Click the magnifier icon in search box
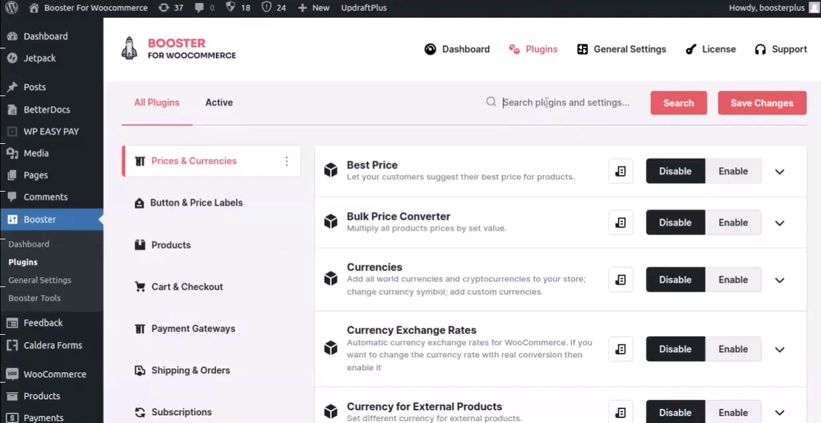This screenshot has width=821, height=423. (x=491, y=102)
